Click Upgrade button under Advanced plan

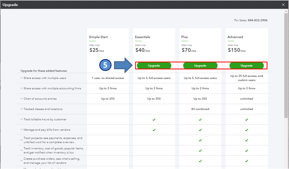point(246,66)
